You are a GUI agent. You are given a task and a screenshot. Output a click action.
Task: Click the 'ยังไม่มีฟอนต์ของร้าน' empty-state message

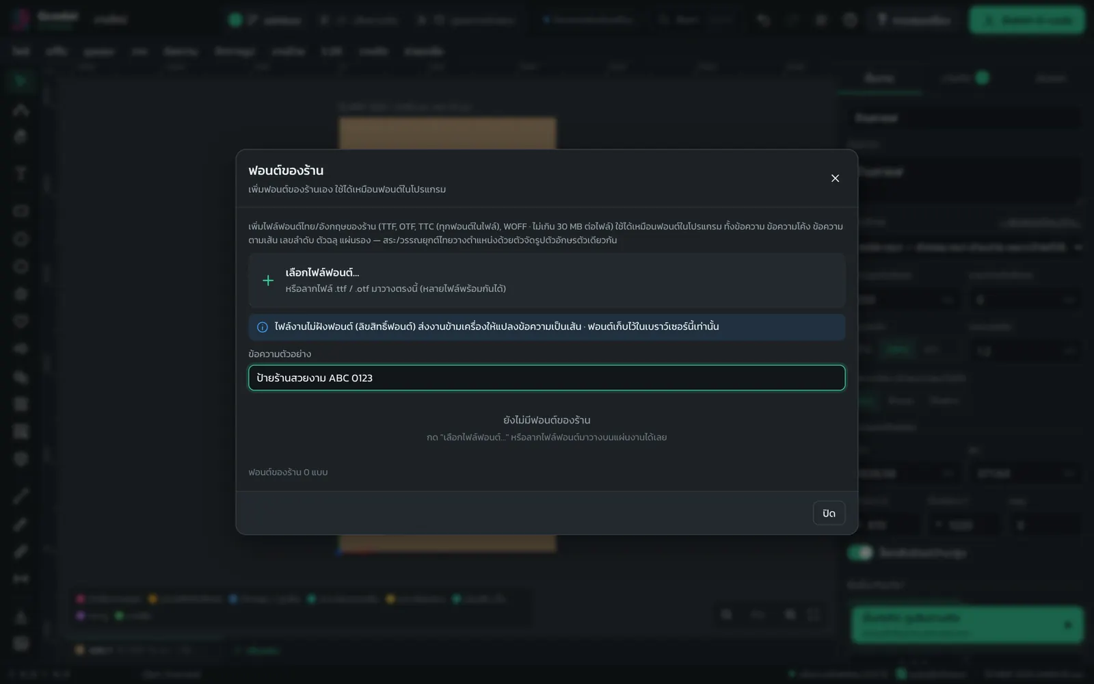coord(546,420)
